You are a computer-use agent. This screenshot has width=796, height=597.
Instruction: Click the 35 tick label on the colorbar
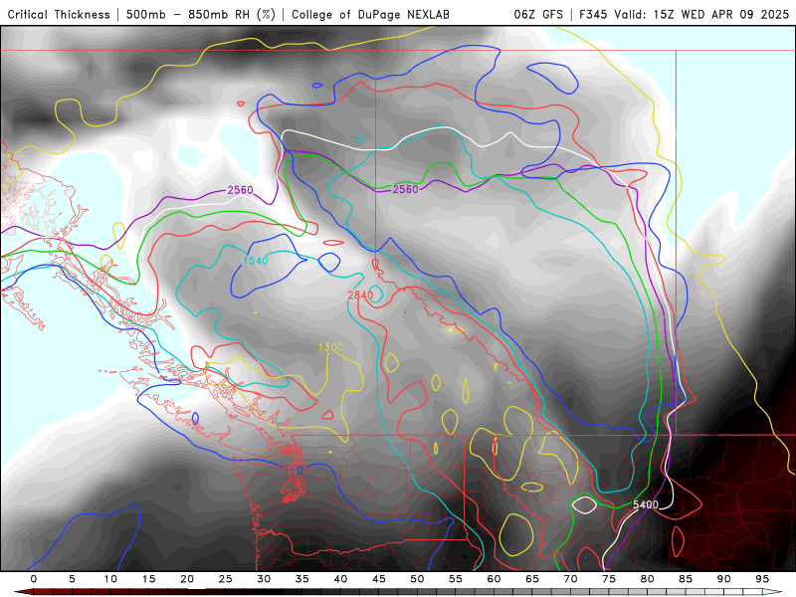pos(302,579)
